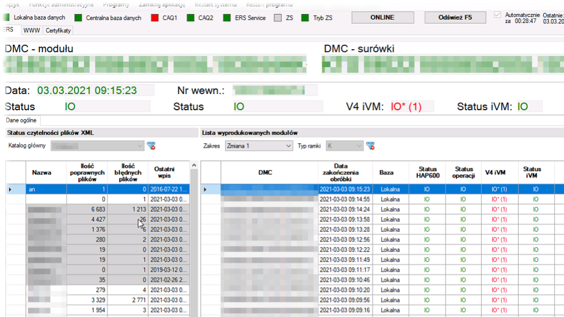This screenshot has height=317, width=564.
Task: Click the clear filter icon beside Typ ramki
Action: click(370, 146)
